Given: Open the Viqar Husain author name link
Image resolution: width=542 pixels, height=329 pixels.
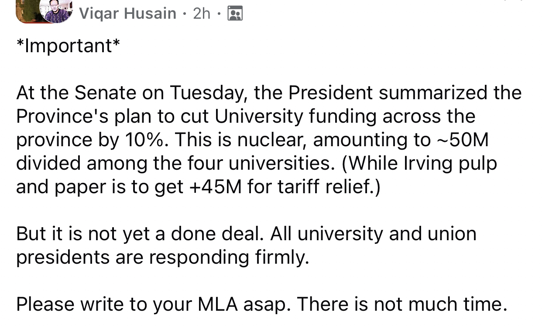Looking at the screenshot, I should click(x=127, y=13).
